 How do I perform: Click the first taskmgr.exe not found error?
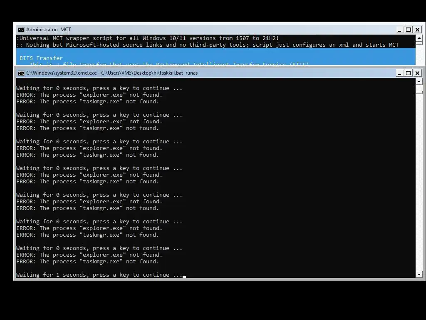pos(88,102)
